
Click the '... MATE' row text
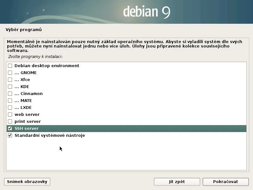point(23,100)
